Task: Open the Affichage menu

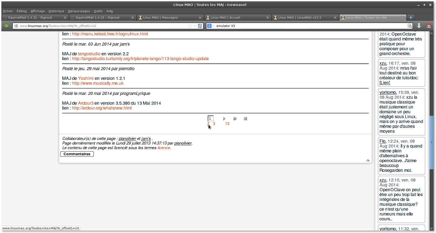Action: 38,11
